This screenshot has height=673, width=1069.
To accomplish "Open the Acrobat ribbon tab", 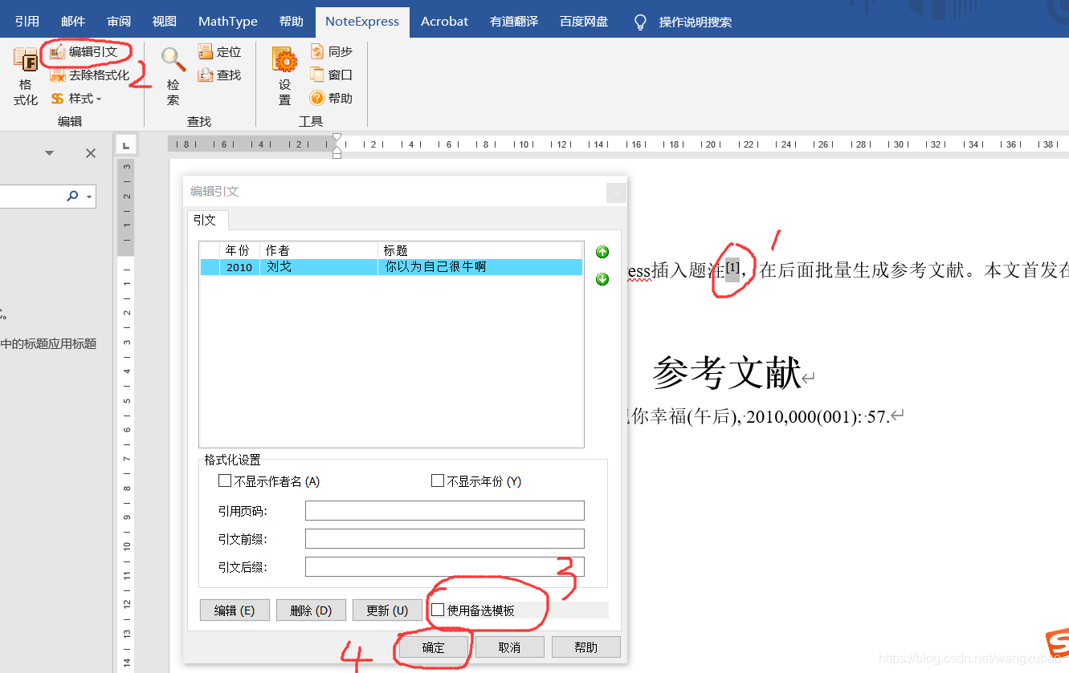I will [x=444, y=22].
